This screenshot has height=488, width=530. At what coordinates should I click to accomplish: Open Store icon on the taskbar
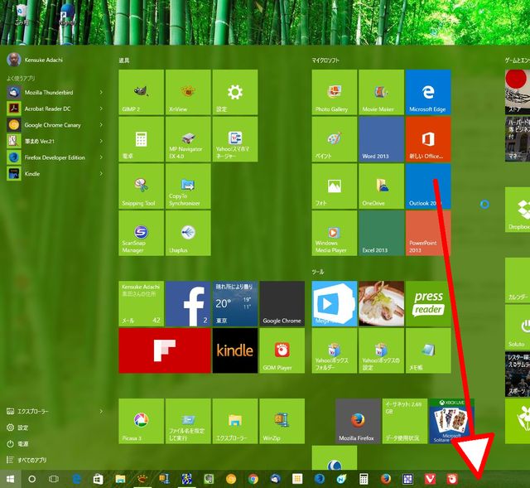pyautogui.click(x=98, y=479)
